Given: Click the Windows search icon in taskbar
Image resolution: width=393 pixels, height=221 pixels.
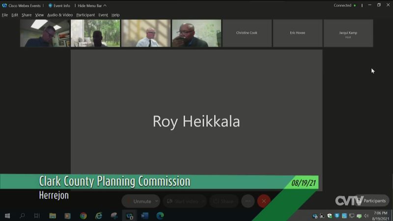Looking at the screenshot, I should click(x=22, y=216).
